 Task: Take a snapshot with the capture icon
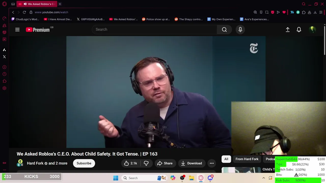267,12
